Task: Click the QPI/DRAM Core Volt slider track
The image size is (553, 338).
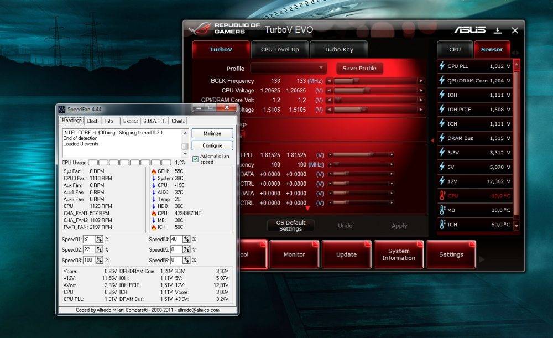Action: (375, 100)
